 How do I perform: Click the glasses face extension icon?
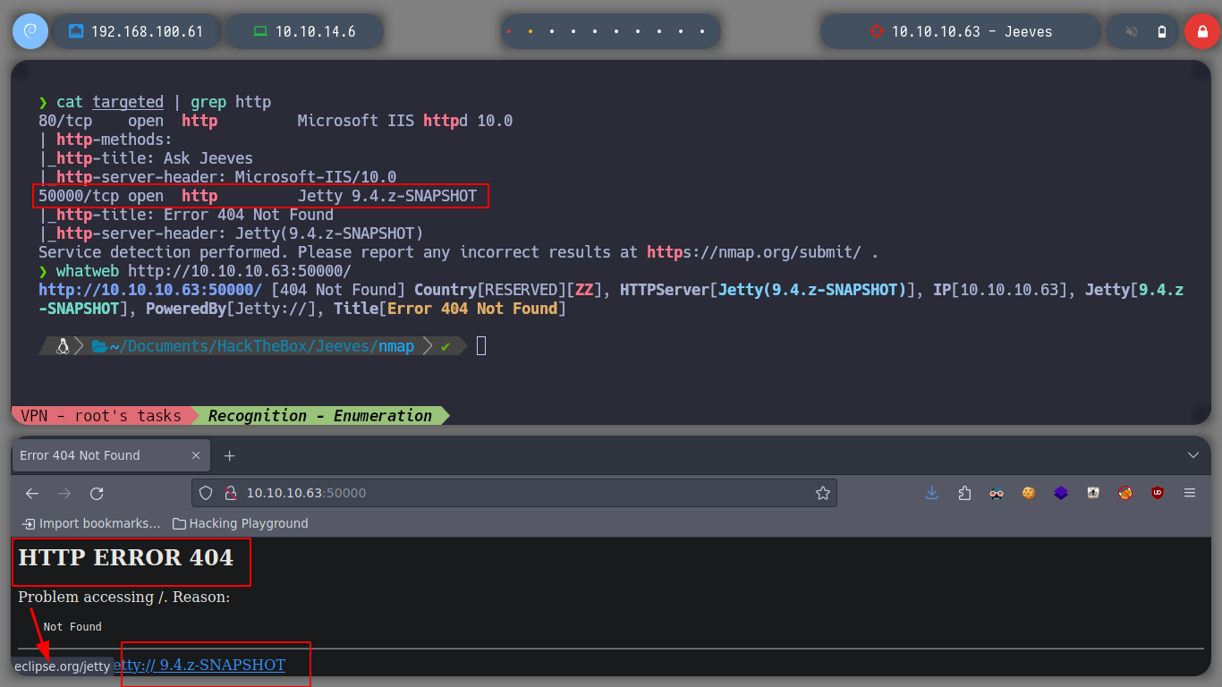point(997,493)
